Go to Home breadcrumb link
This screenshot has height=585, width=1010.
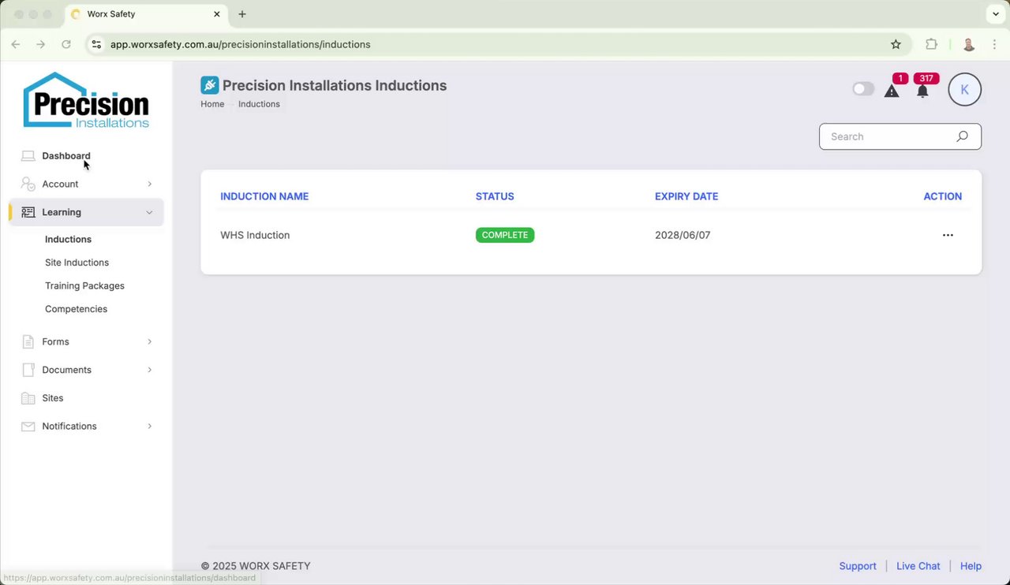[212, 104]
